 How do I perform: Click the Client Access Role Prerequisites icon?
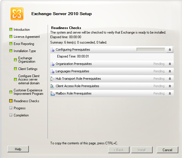click(52, 86)
